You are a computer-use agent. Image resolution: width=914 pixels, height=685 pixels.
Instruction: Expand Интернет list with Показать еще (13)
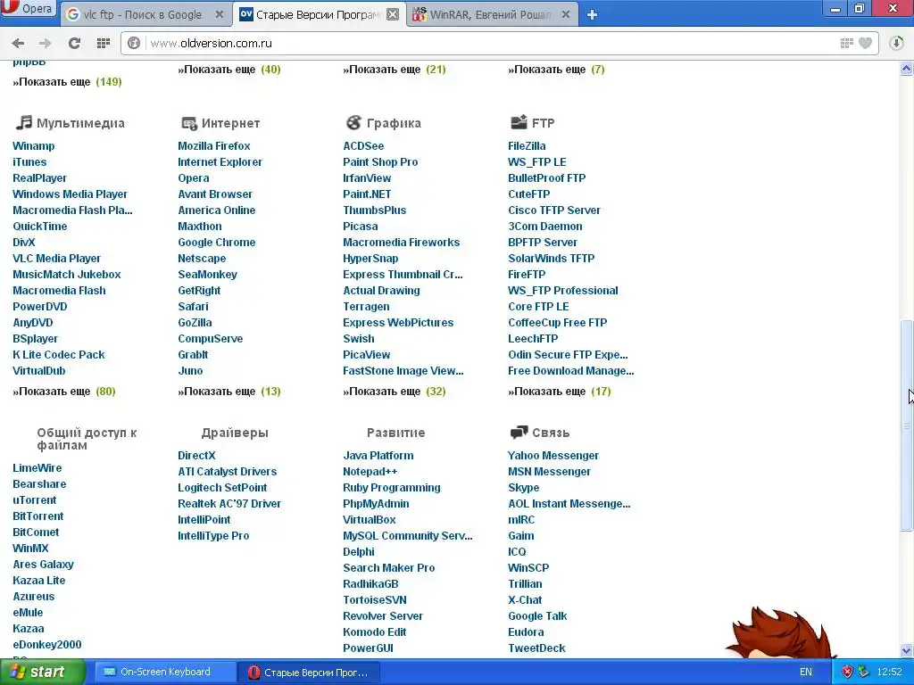pos(229,392)
